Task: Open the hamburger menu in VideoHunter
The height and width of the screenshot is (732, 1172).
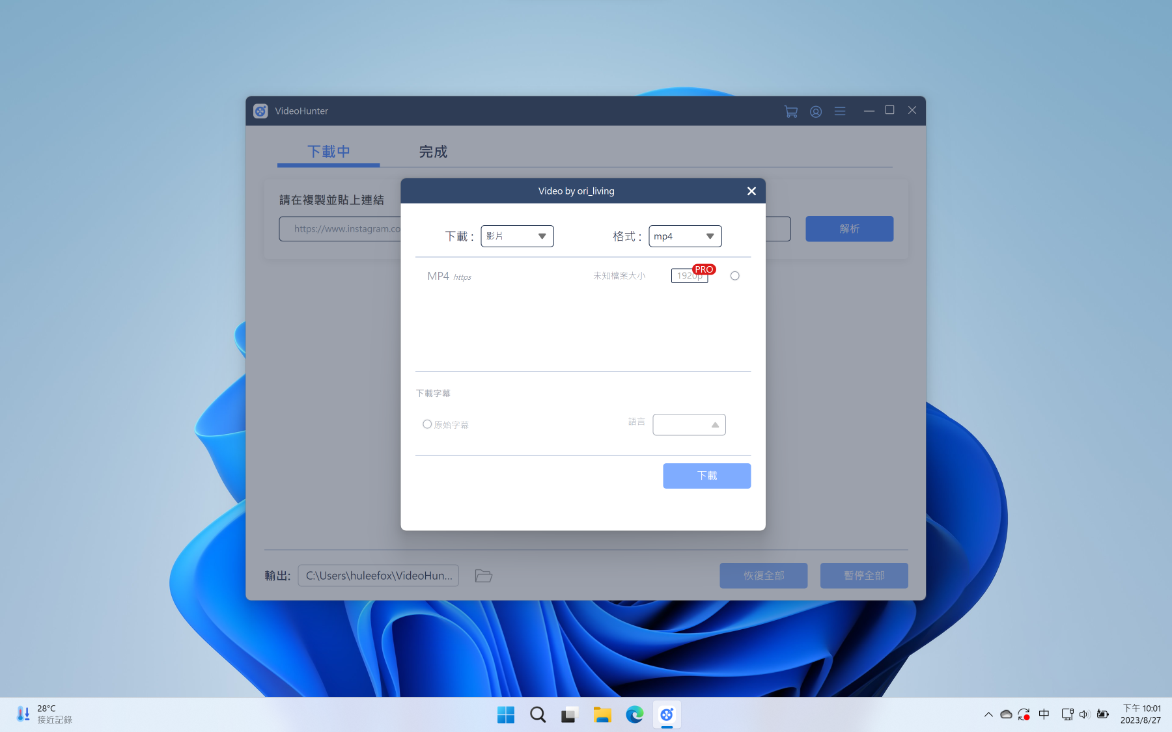Action: 840,111
